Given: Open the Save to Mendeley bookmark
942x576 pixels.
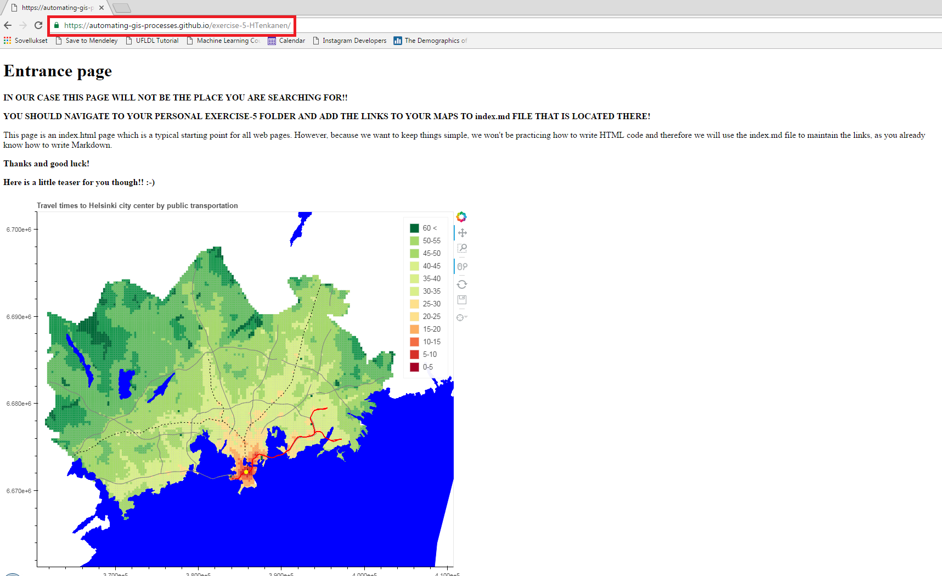Looking at the screenshot, I should pyautogui.click(x=87, y=41).
